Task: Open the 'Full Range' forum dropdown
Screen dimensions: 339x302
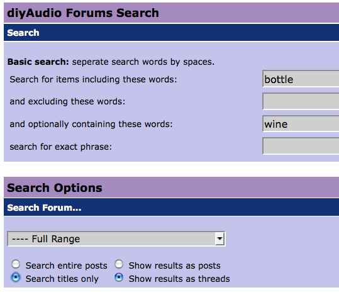Action: click(116, 239)
